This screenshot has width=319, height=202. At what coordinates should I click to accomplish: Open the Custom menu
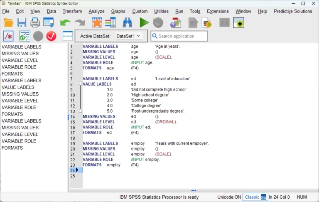(x=140, y=11)
